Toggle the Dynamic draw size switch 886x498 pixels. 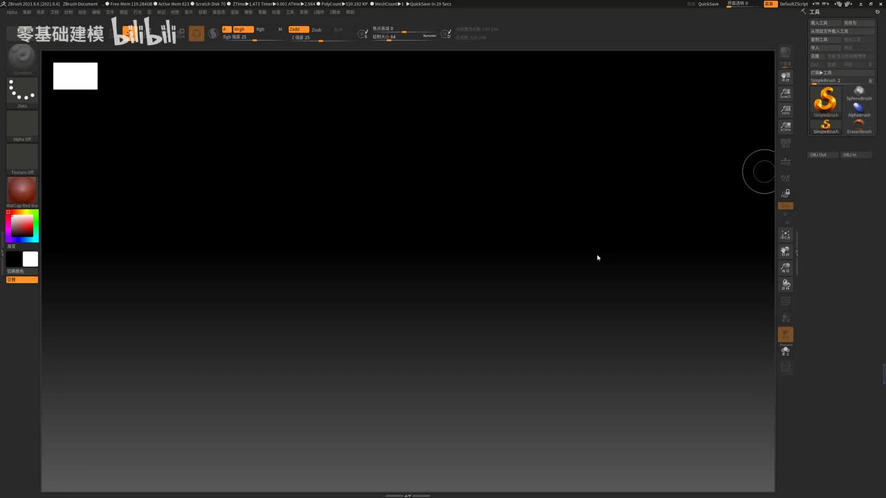click(430, 35)
